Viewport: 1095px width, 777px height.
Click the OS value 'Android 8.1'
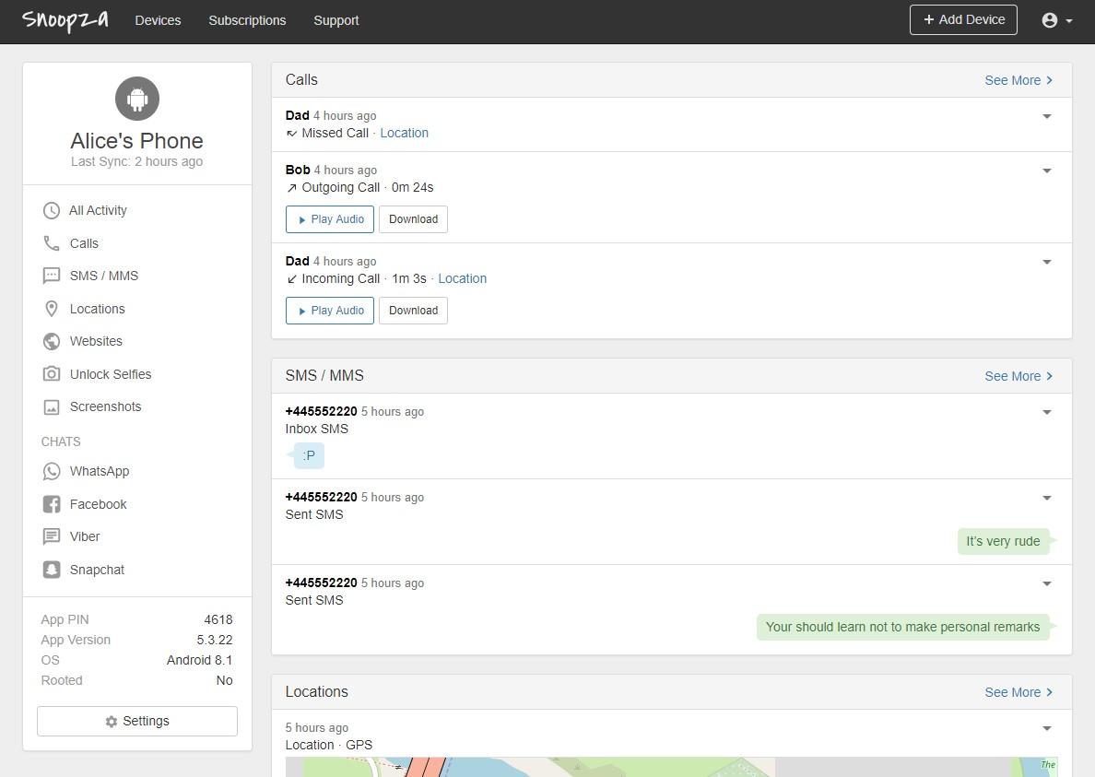pyautogui.click(x=200, y=660)
